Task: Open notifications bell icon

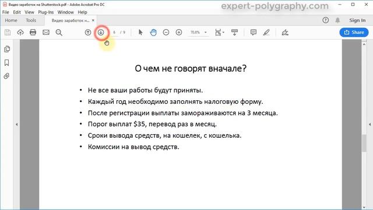Action: pyautogui.click(x=337, y=20)
